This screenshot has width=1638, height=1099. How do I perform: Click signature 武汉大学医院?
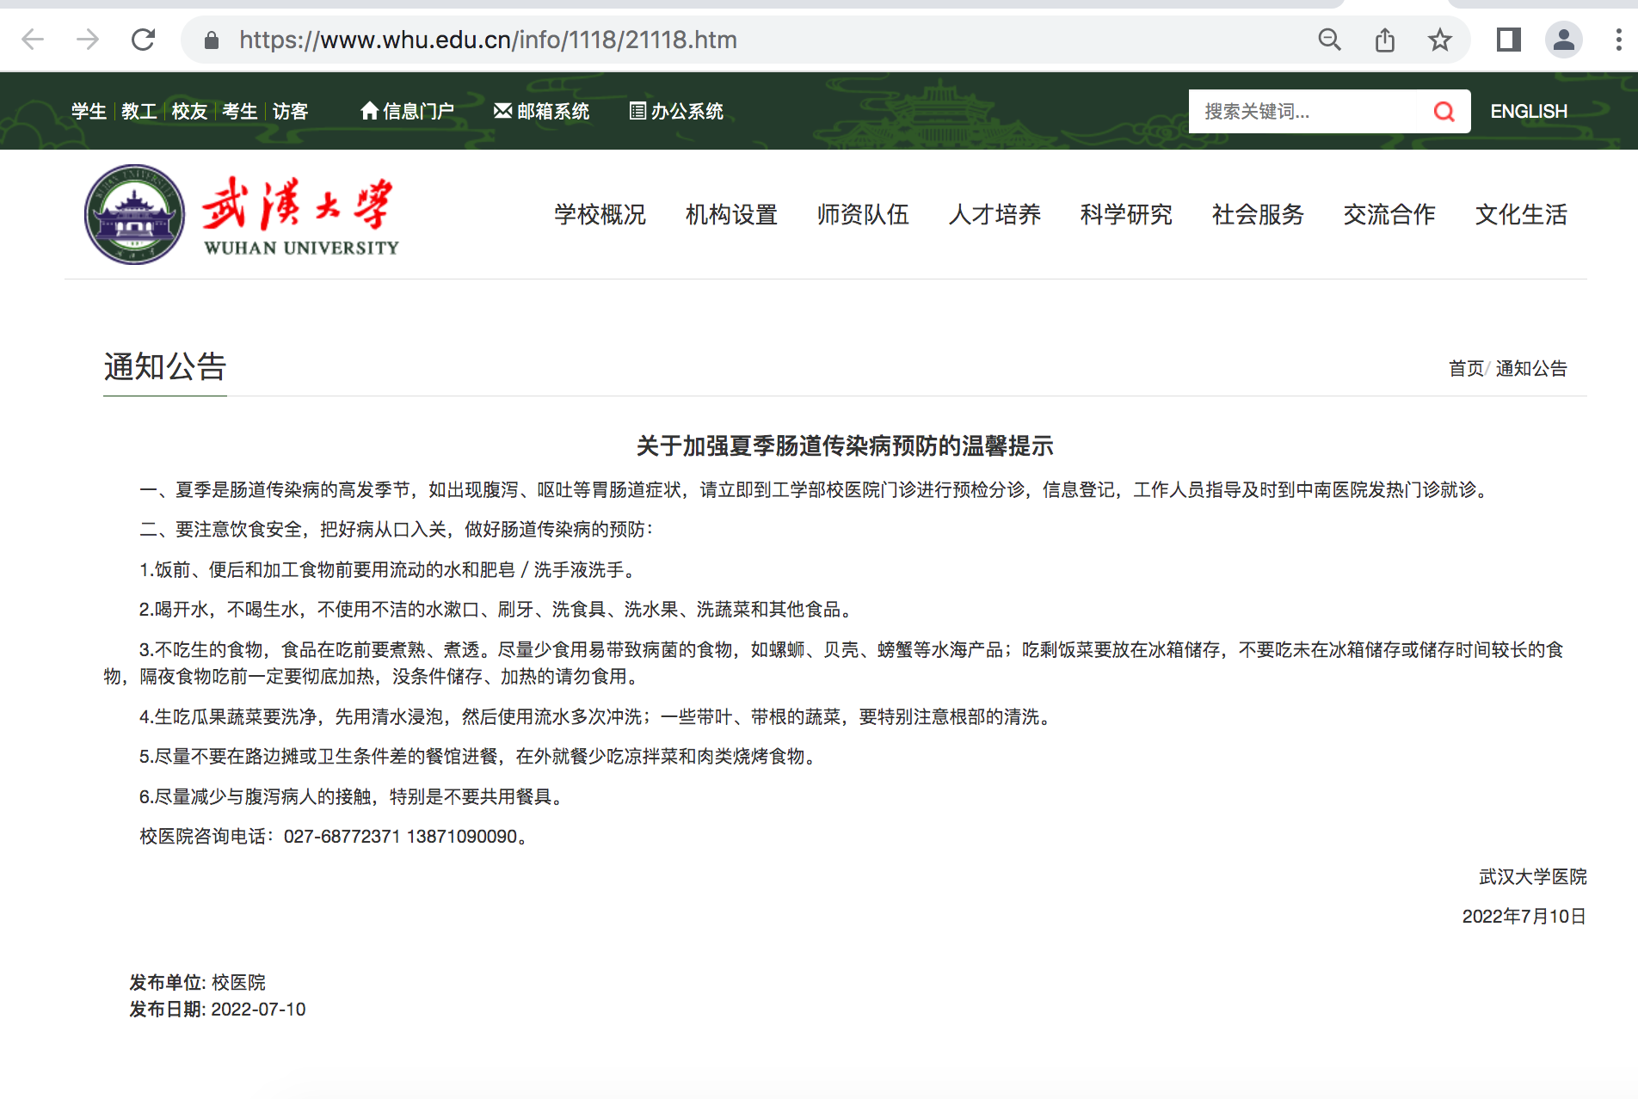coord(1533,876)
